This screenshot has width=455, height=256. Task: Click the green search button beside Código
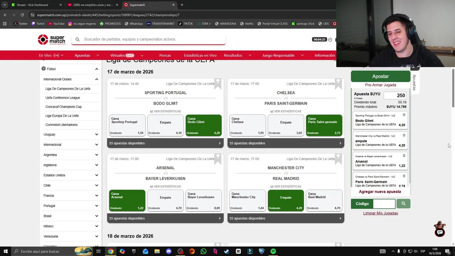click(x=403, y=204)
